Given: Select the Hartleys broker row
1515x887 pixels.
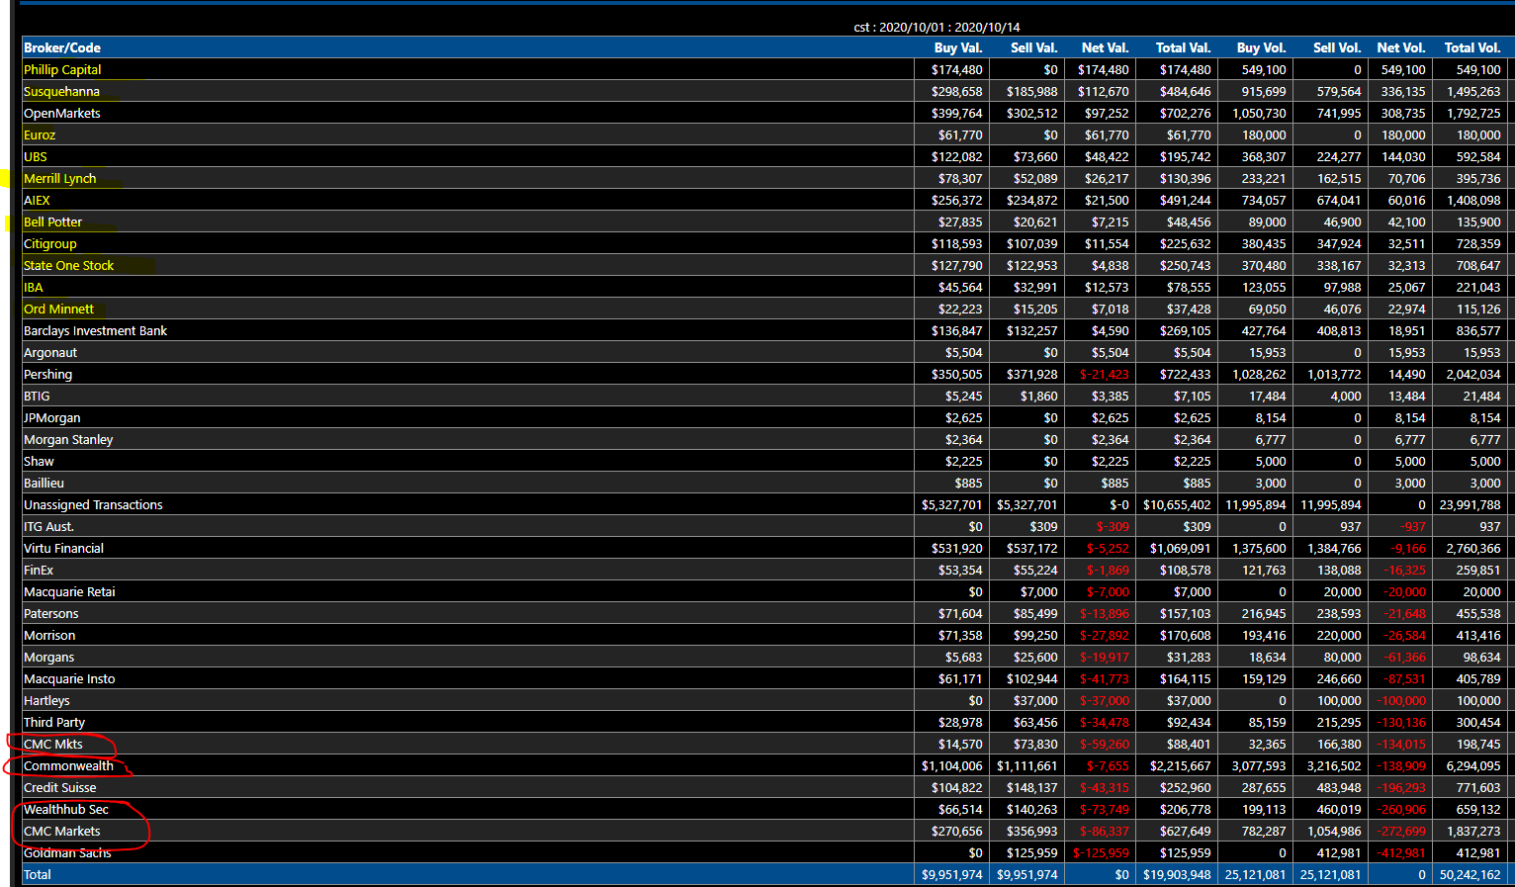Looking at the screenshot, I should tap(767, 700).
